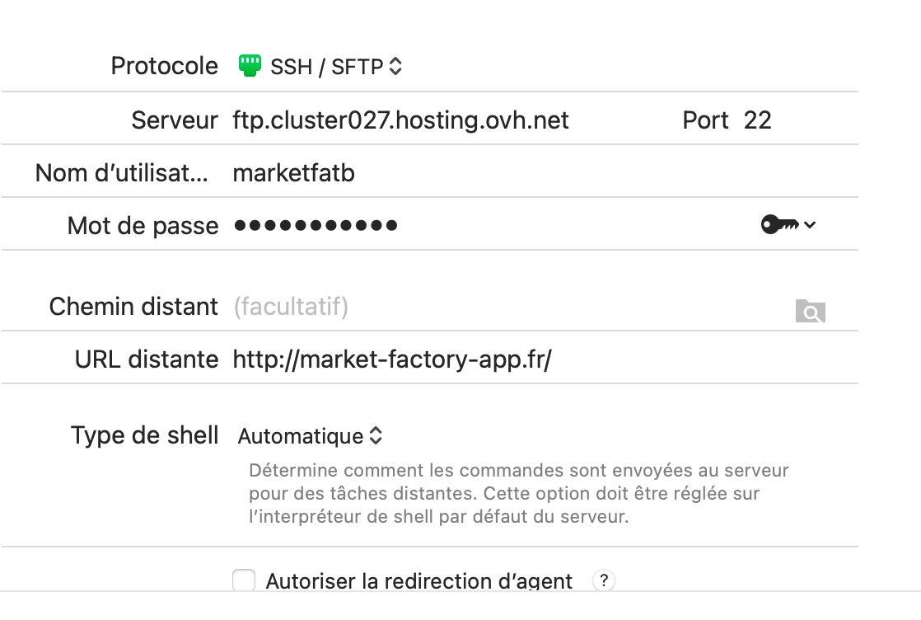Screen dimensions: 921x620
Task: Click the Serveur hostname field
Action: [401, 121]
